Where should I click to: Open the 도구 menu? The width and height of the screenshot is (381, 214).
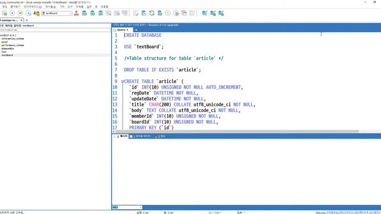pos(70,7)
